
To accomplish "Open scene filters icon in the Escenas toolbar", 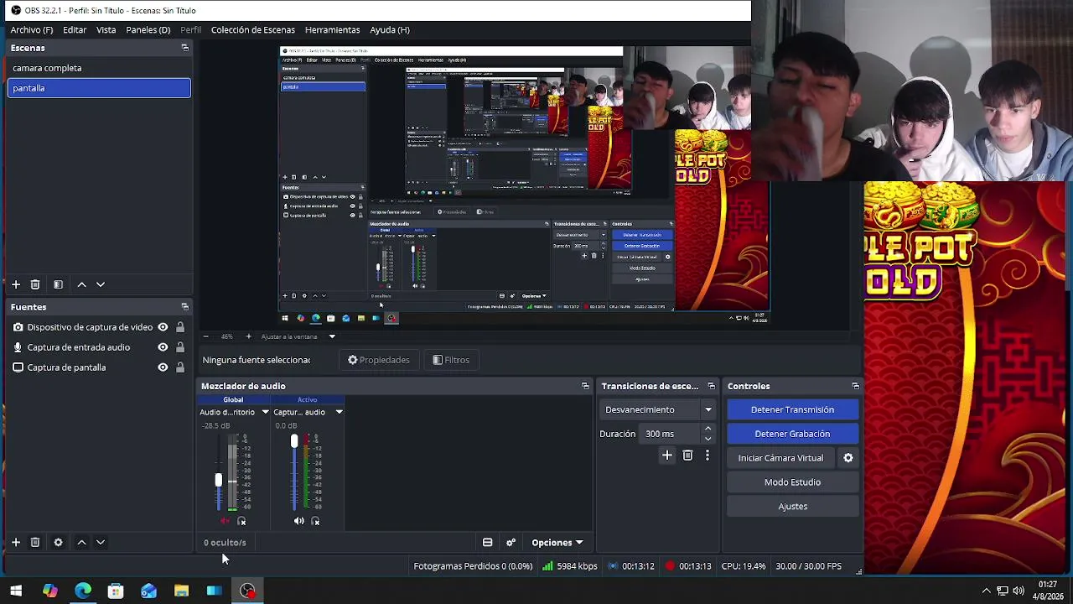I will (x=58, y=284).
